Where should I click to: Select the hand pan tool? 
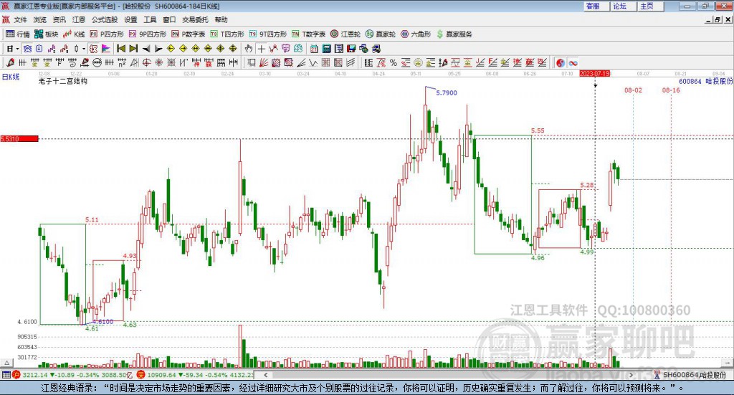[249, 49]
